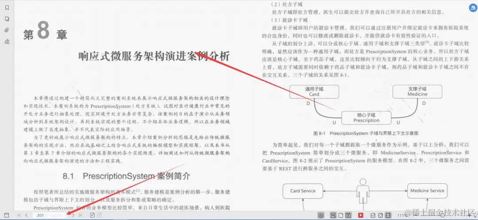
Task: Click the top-right blue translate badge
Action: (473, 8)
